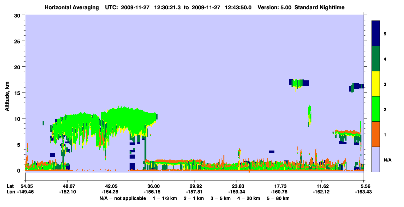Click the '2 = 1 km' legend note
404x207 pixels.
(x=195, y=198)
